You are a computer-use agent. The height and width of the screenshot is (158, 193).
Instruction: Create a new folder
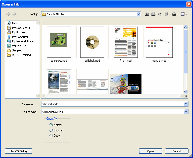pos(153,14)
